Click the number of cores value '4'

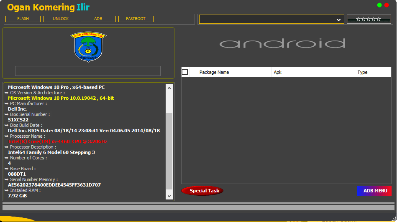point(9,163)
